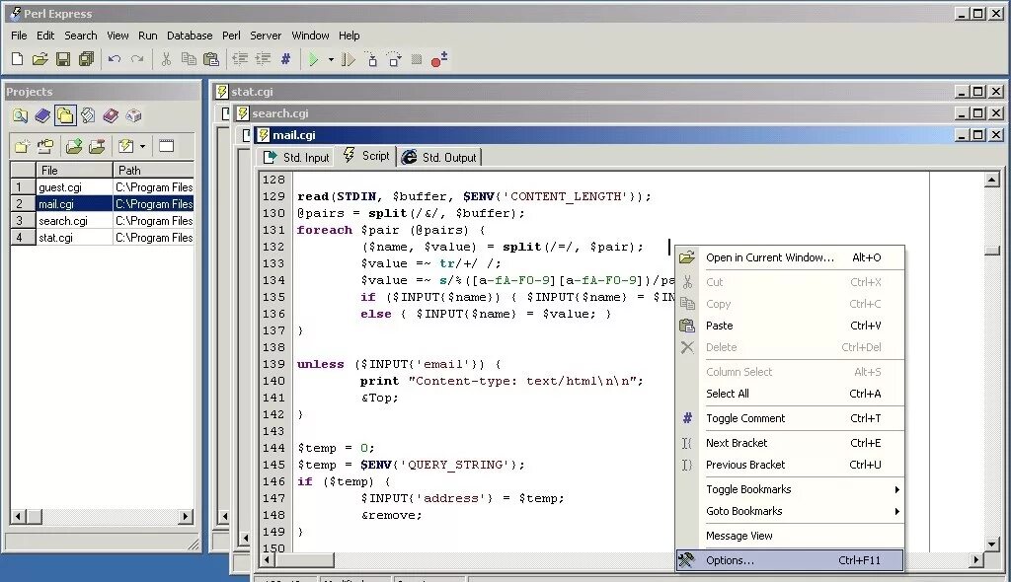Screen dimensions: 1011x582
Task: Toggle comment with the toolbar # icon
Action: [285, 59]
